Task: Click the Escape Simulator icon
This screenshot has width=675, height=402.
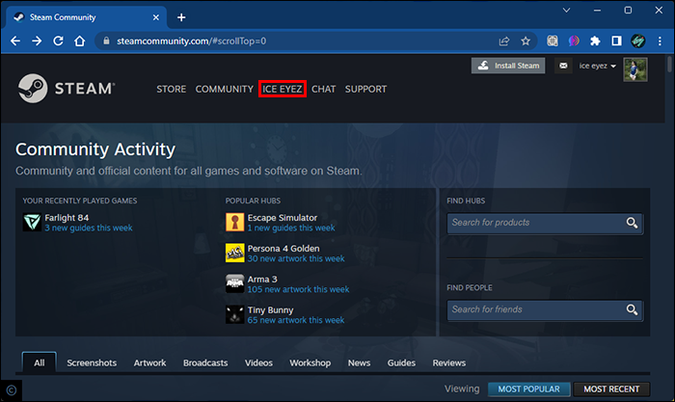Action: click(234, 222)
